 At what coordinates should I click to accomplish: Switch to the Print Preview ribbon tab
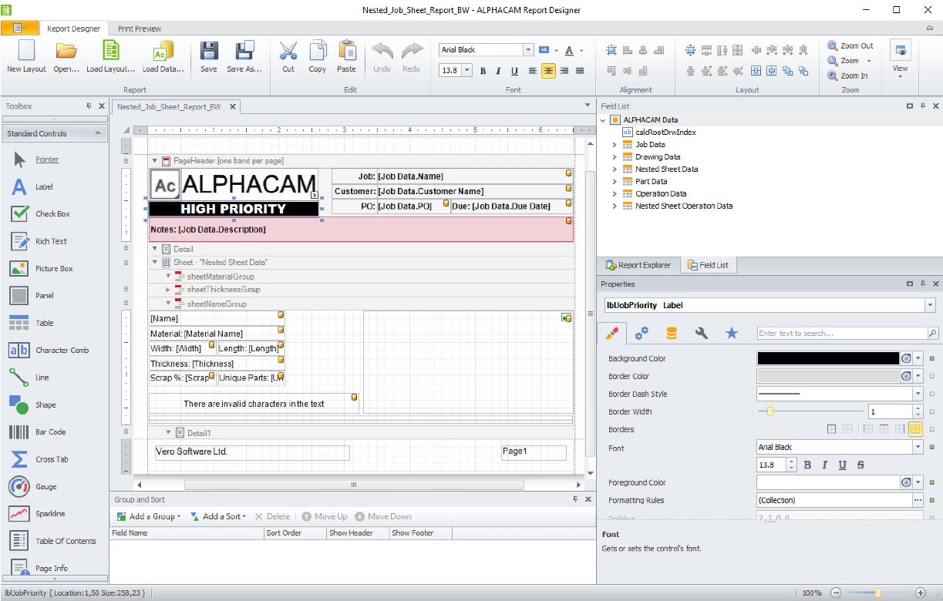click(x=140, y=29)
